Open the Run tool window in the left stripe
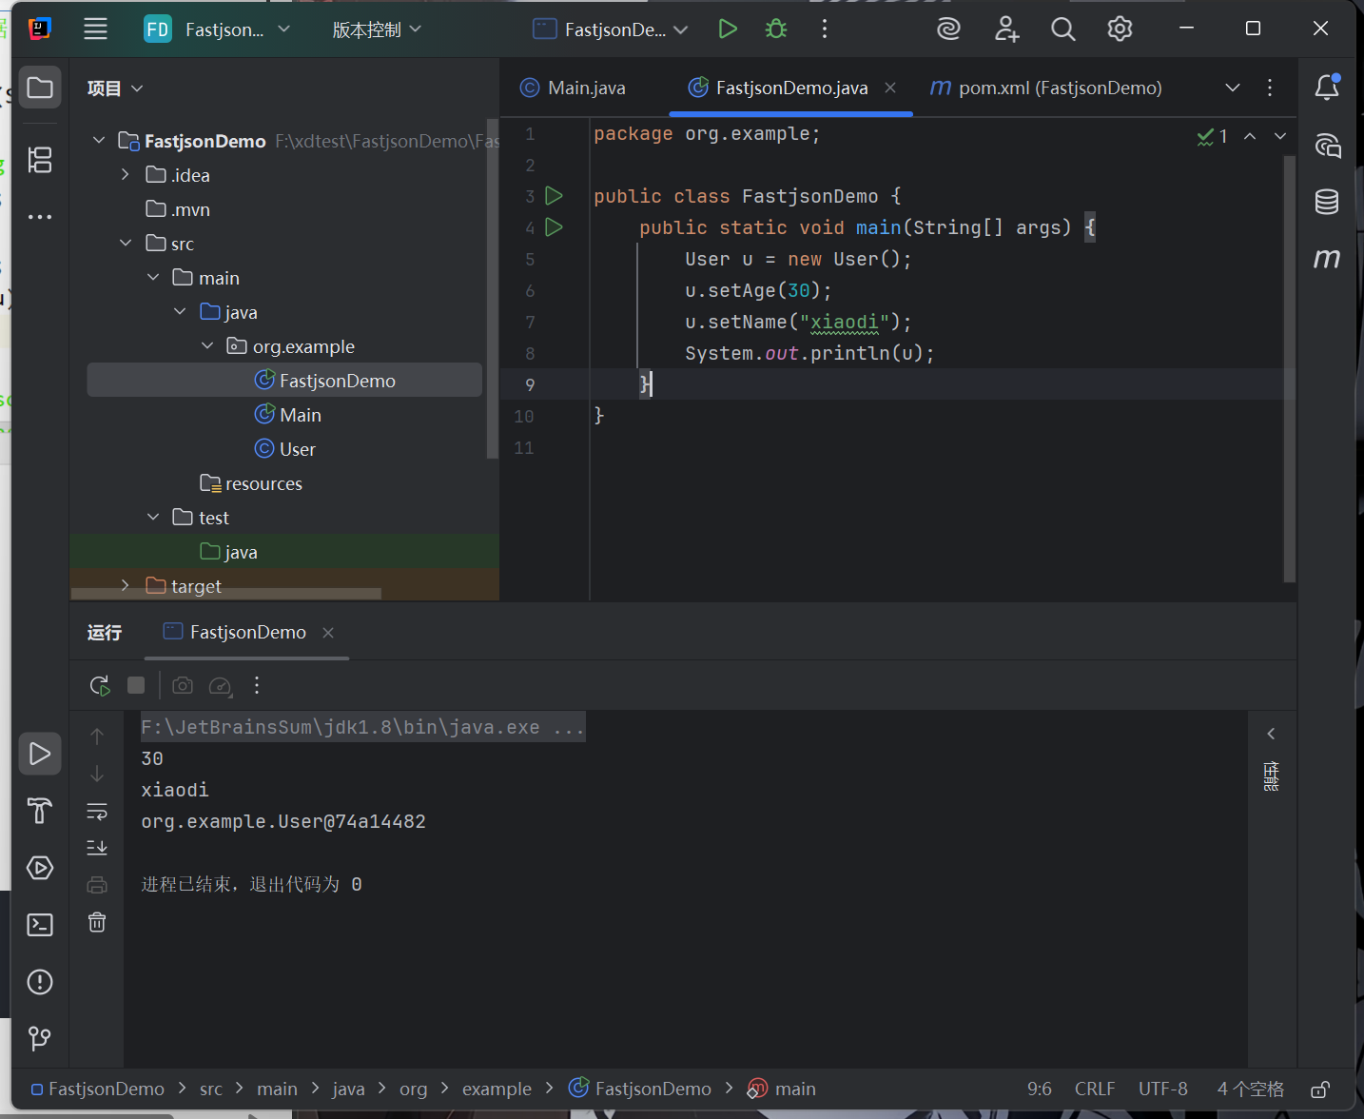This screenshot has height=1119, width=1364. [40, 754]
